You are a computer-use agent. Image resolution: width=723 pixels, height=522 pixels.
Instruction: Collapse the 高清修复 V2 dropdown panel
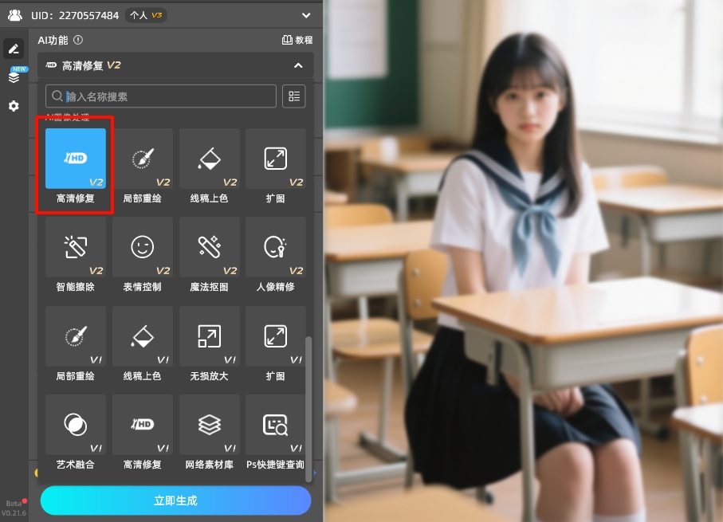pyautogui.click(x=298, y=65)
